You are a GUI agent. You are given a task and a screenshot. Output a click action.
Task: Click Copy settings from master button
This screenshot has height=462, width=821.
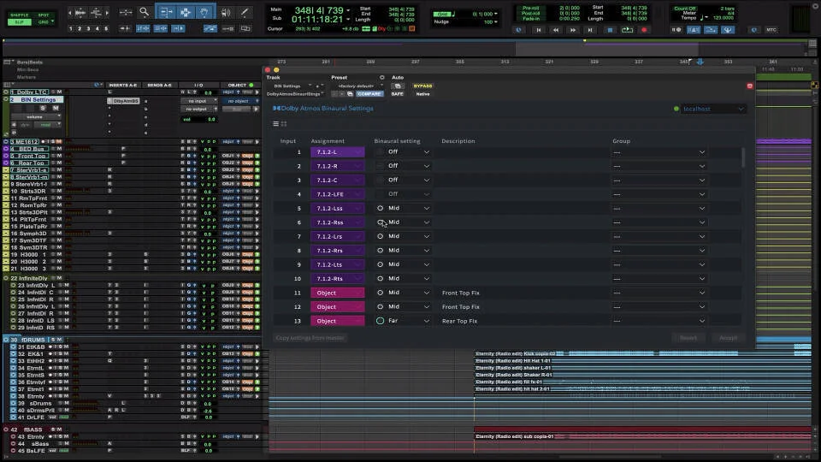310,338
